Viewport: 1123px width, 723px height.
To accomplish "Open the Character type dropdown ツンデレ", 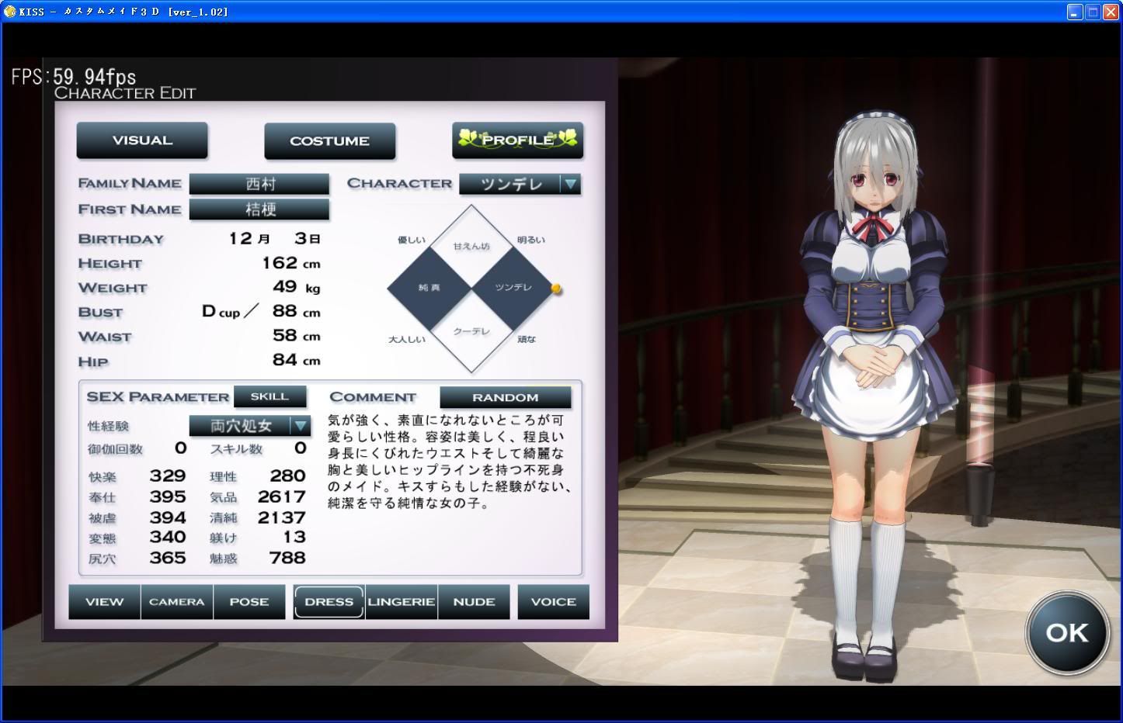I will [520, 184].
